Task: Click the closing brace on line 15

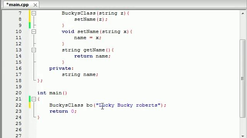Action: [x=63, y=62]
